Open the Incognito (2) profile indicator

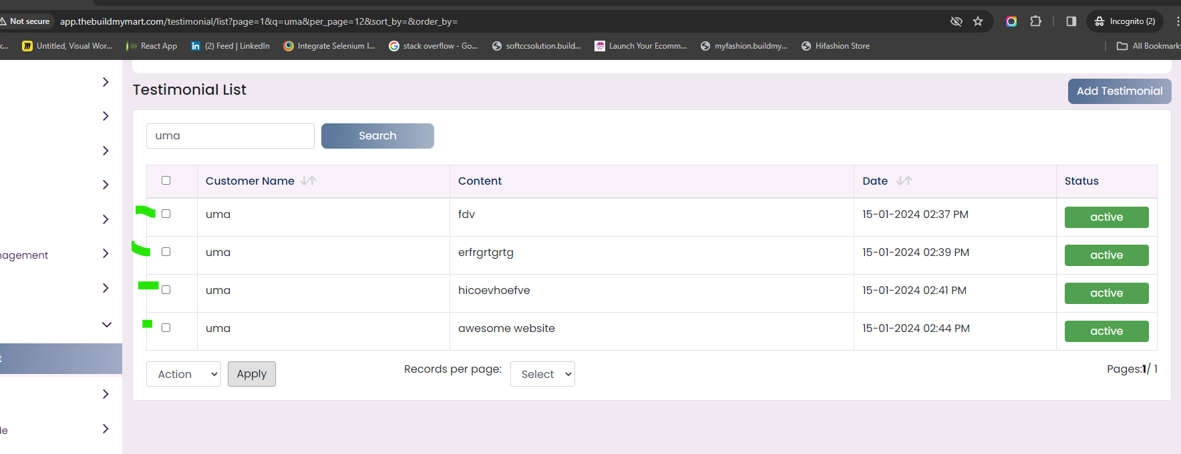1125,21
